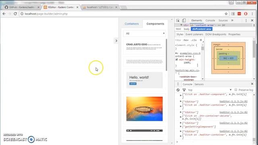Bookmark page with the star icon
This screenshot has width=258, height=145.
[x=226, y=14]
